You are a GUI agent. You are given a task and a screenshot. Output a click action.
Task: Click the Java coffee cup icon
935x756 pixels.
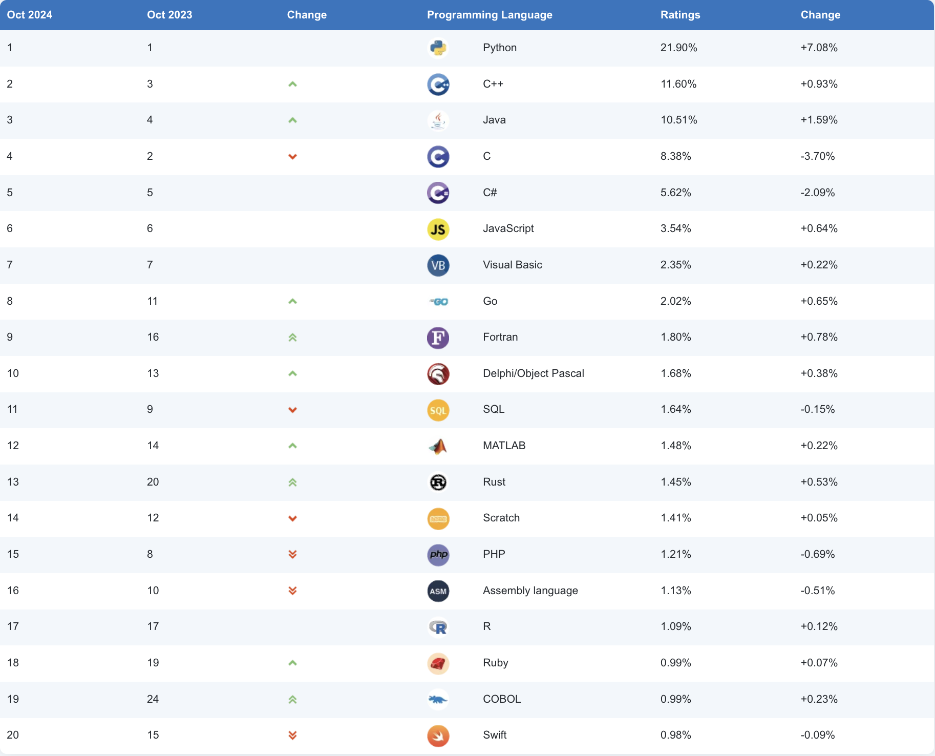click(438, 120)
